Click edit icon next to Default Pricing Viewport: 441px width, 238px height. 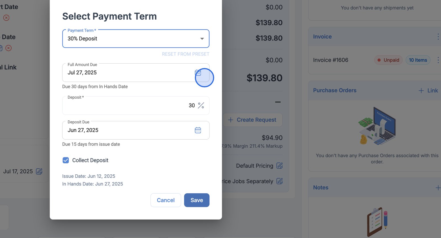(x=279, y=166)
